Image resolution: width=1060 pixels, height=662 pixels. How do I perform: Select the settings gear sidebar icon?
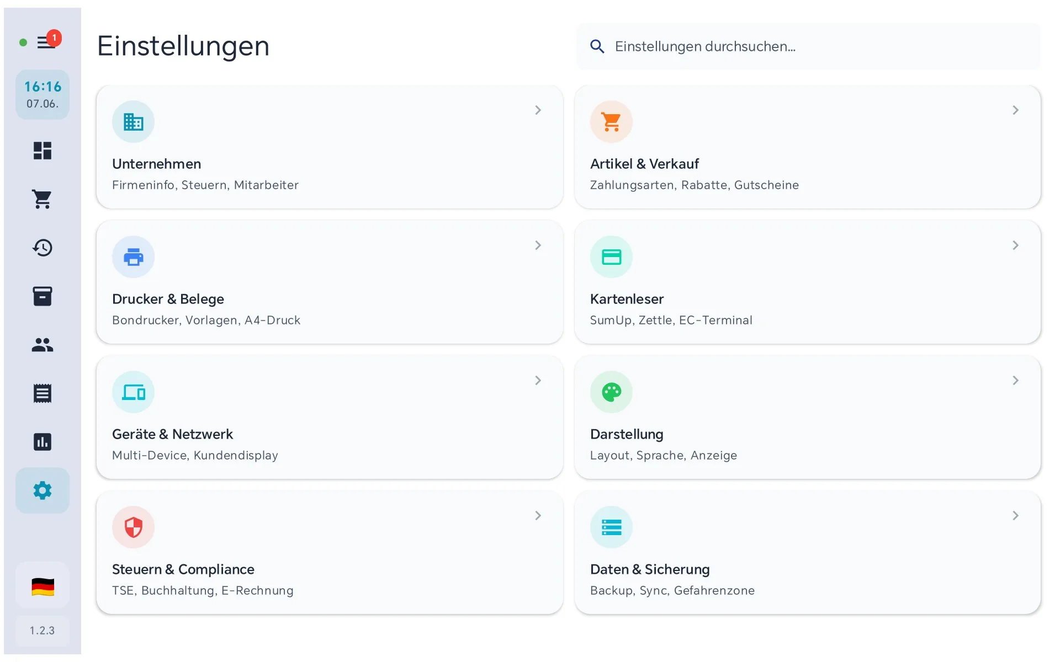[x=43, y=490]
